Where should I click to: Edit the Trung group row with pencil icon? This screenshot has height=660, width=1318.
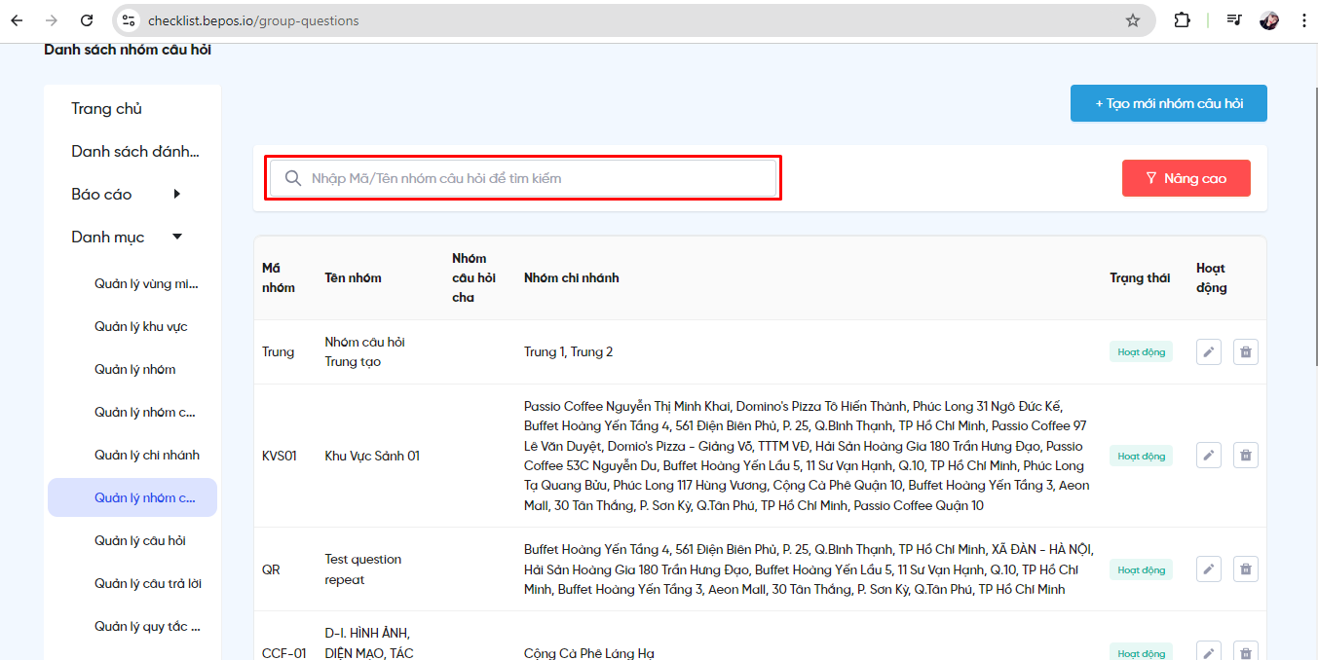tap(1209, 351)
